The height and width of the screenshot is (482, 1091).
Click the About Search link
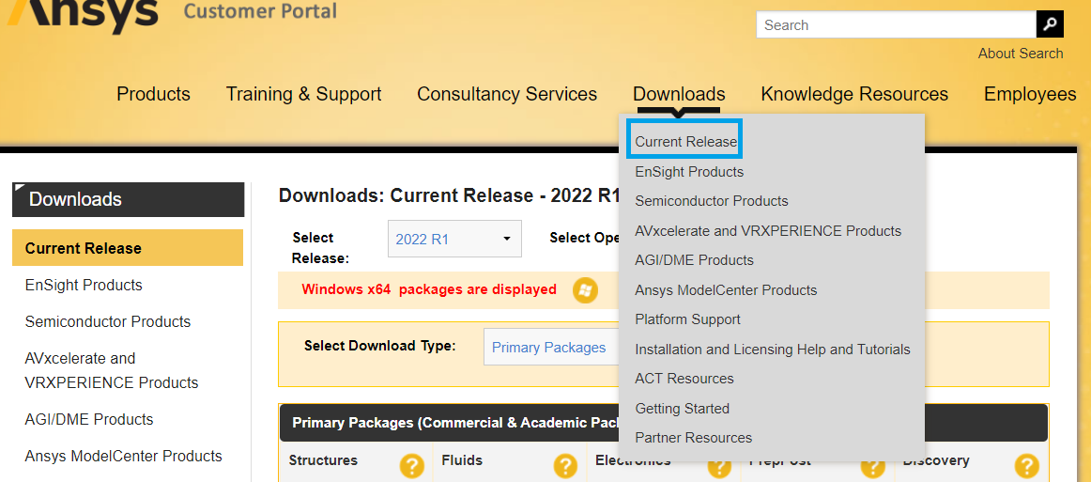coord(1020,54)
